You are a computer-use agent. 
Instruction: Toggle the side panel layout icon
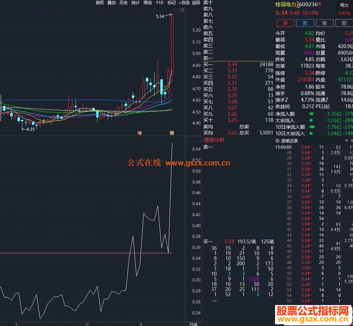[182, 10]
